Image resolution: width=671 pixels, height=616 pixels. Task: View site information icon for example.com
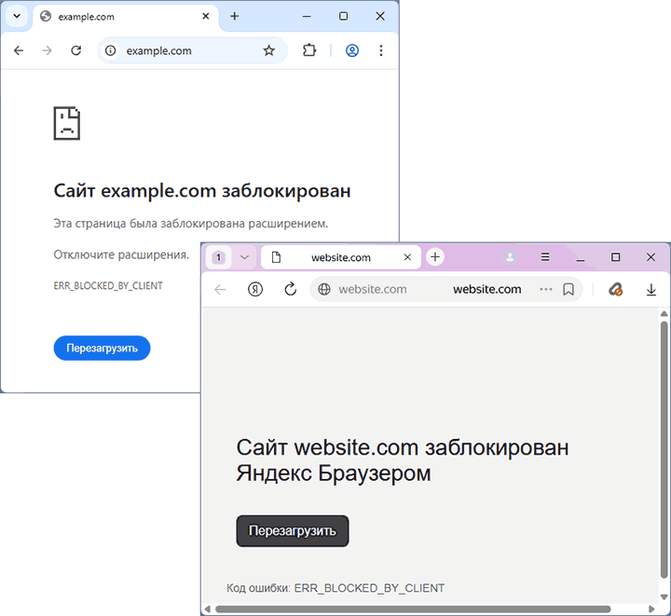coord(110,50)
